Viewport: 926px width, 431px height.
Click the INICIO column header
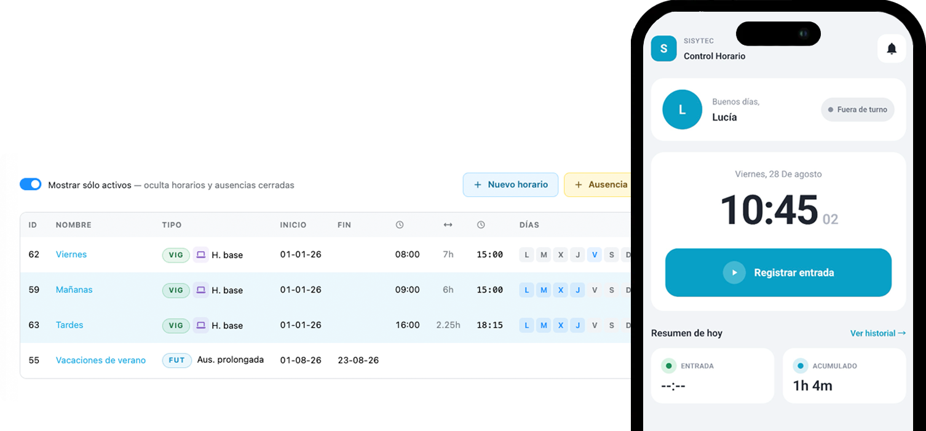293,225
